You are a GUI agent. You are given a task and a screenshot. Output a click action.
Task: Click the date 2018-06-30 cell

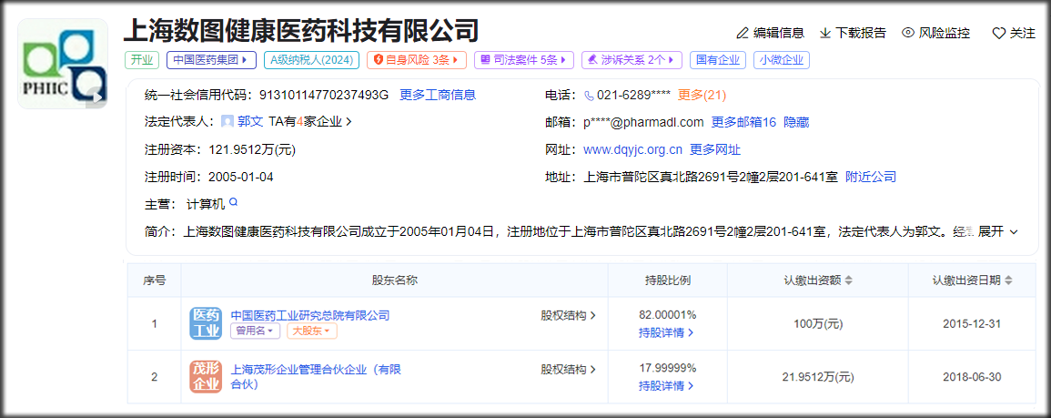tap(972, 377)
